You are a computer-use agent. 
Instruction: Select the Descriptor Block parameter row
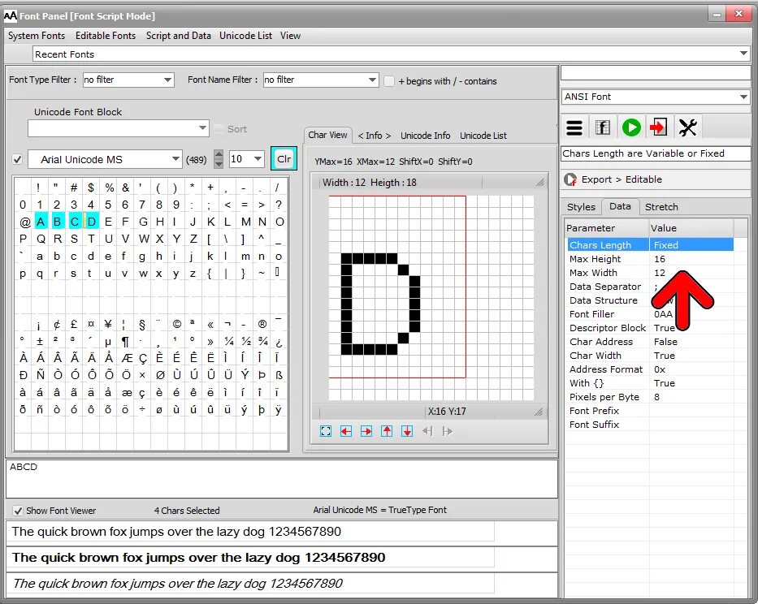tap(650, 328)
